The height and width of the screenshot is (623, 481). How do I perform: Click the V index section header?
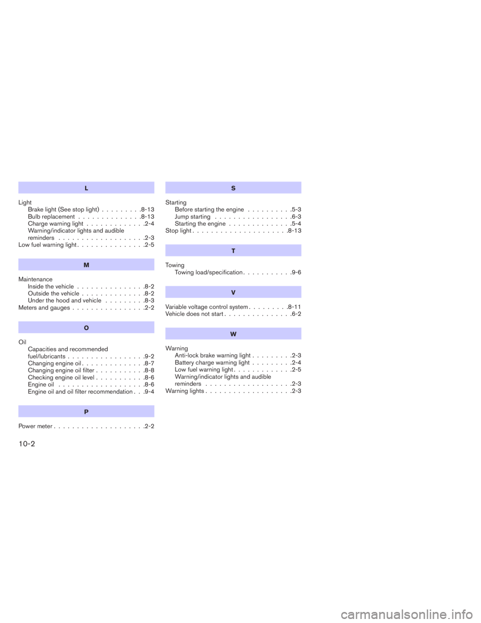pyautogui.click(x=233, y=292)
